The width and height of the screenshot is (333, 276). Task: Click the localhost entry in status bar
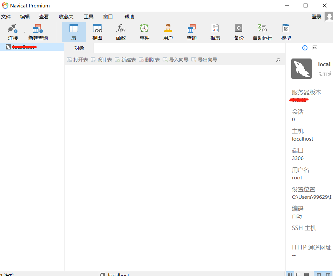(x=114, y=274)
